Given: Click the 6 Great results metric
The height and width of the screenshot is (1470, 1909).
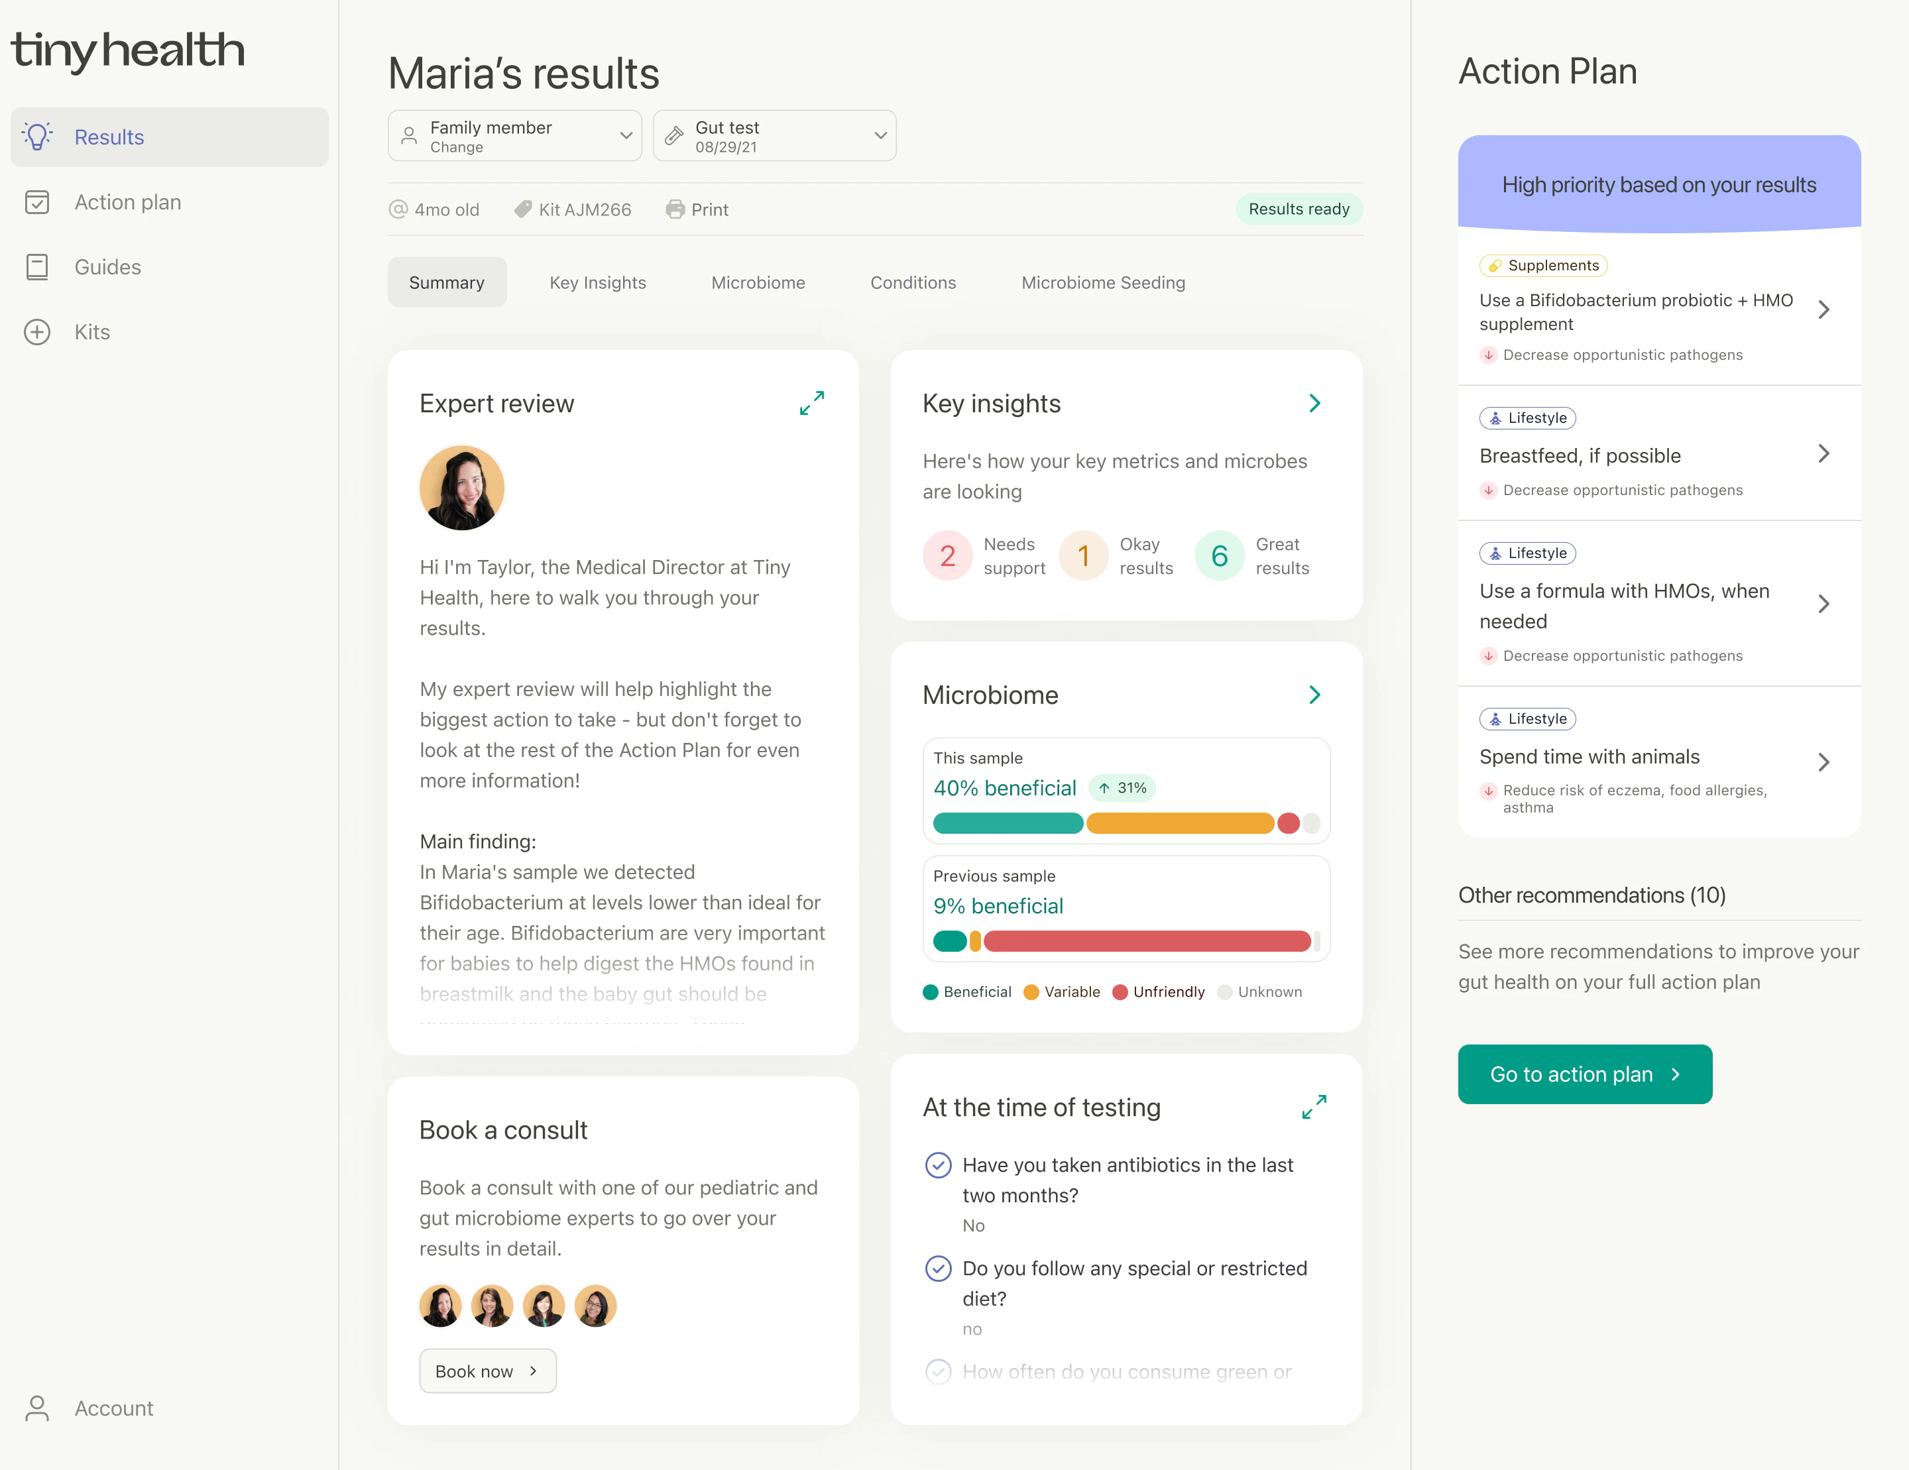Looking at the screenshot, I should coord(1253,556).
